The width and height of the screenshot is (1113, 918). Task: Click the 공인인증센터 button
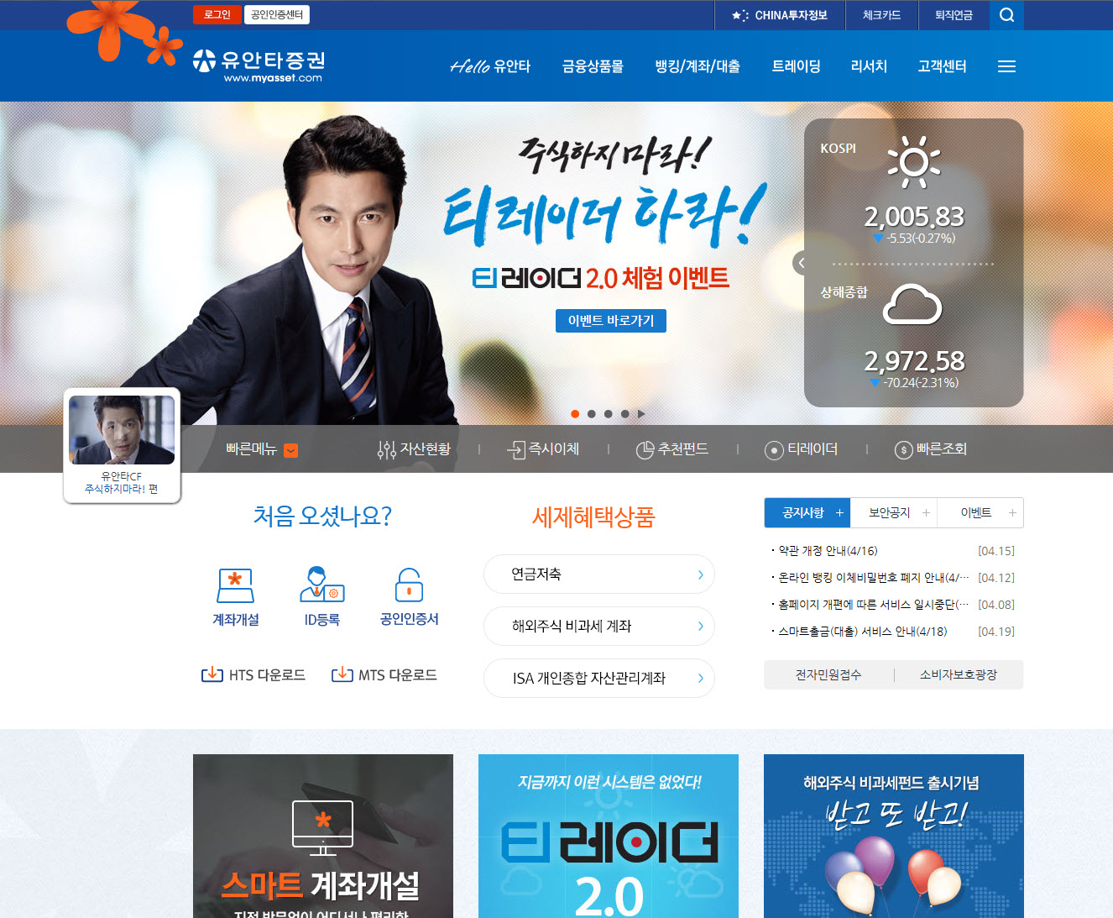(x=277, y=14)
